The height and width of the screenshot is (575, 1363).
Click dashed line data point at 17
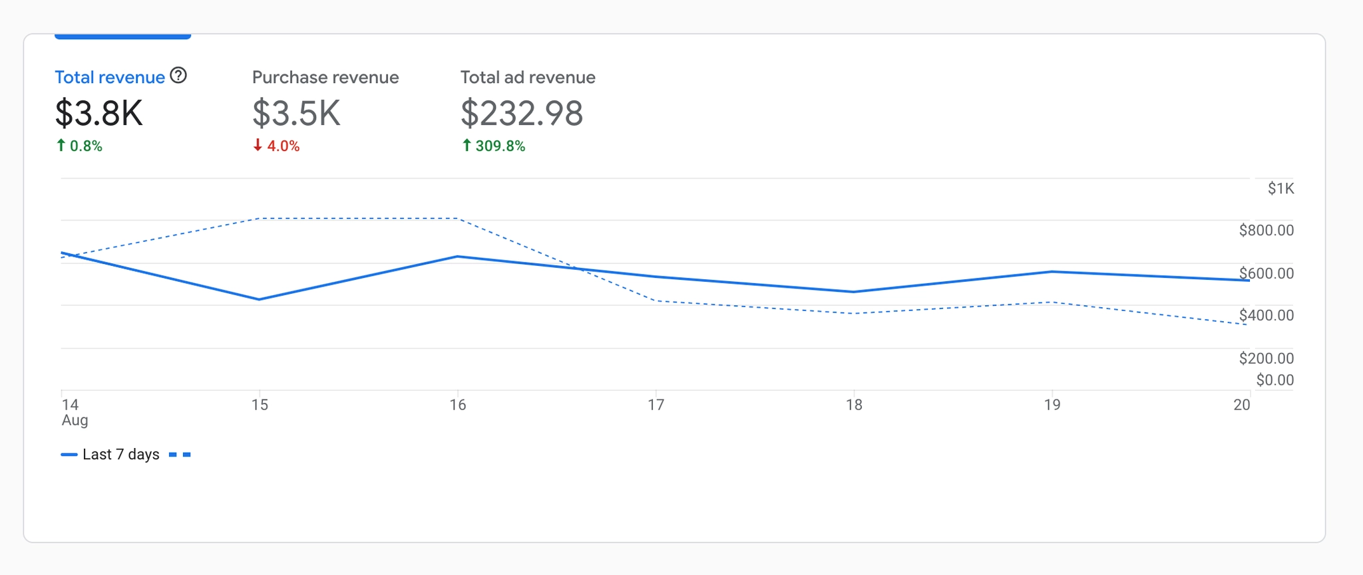pos(656,301)
